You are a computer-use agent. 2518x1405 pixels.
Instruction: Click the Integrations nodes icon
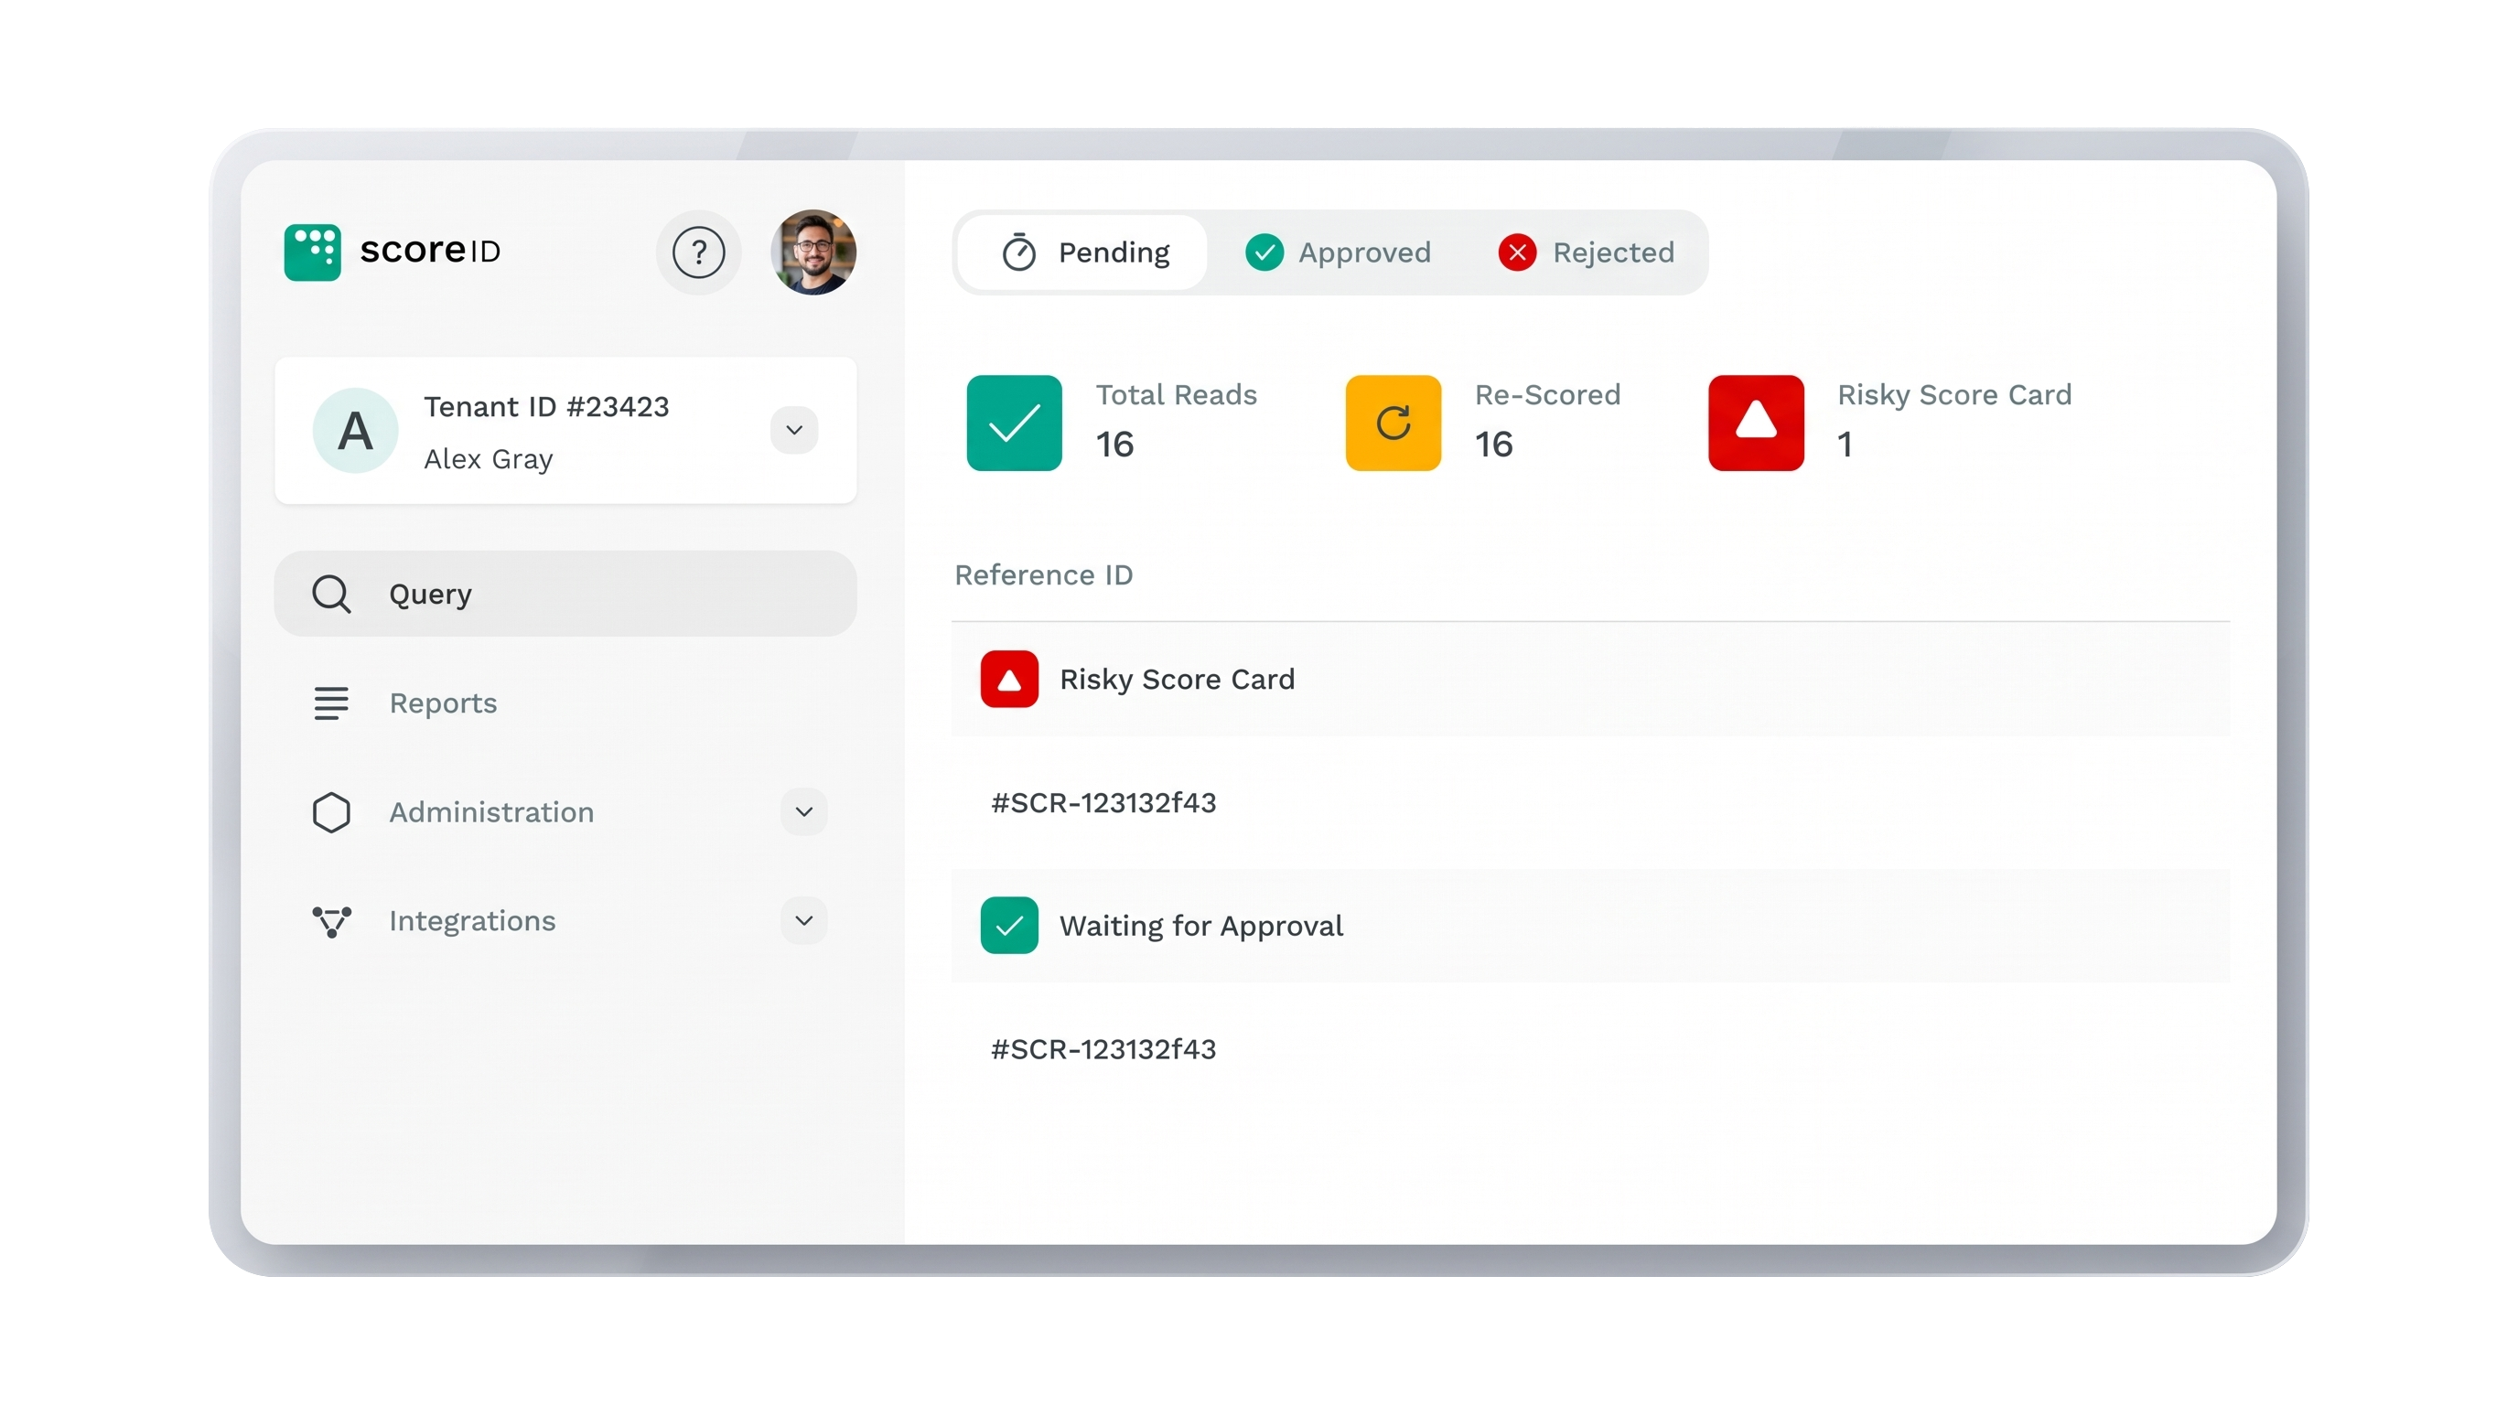click(331, 921)
